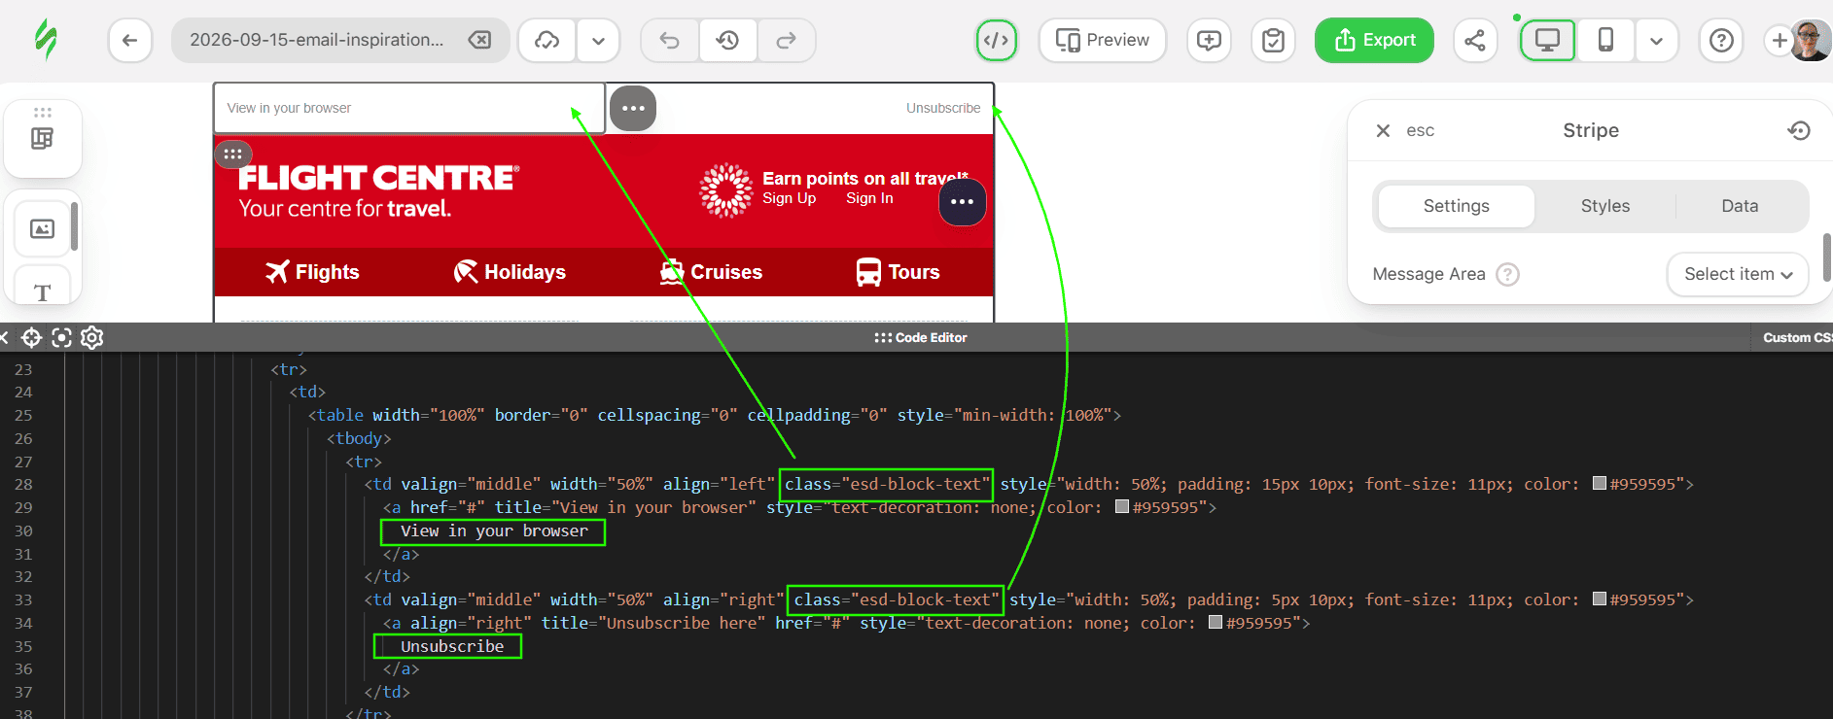Open code editor settings gear

92,337
